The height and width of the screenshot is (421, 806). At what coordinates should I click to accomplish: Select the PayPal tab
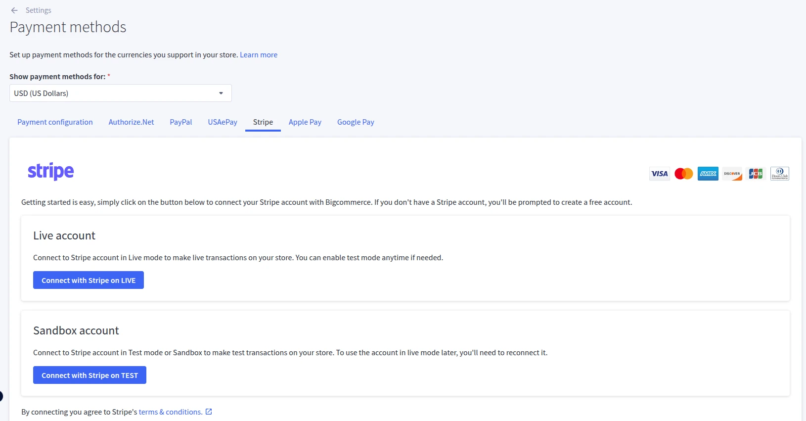181,122
